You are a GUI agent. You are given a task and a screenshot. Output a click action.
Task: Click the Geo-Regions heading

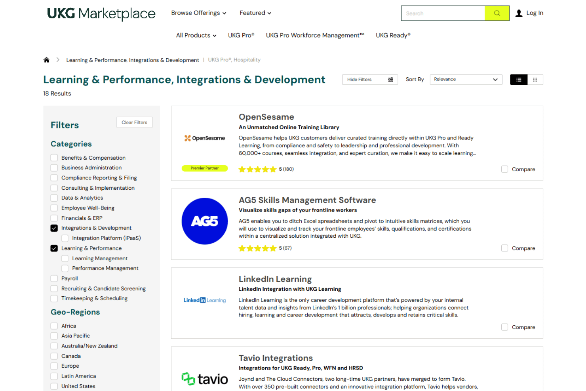tap(75, 312)
